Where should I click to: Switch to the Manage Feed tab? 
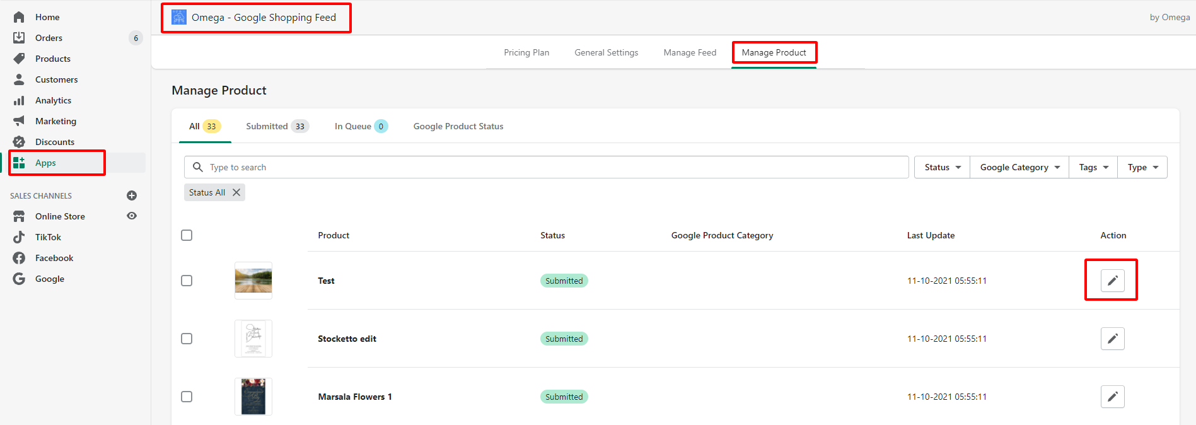point(690,52)
